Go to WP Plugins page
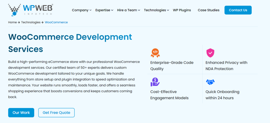Screen dimensions: 270x123 click(182, 10)
